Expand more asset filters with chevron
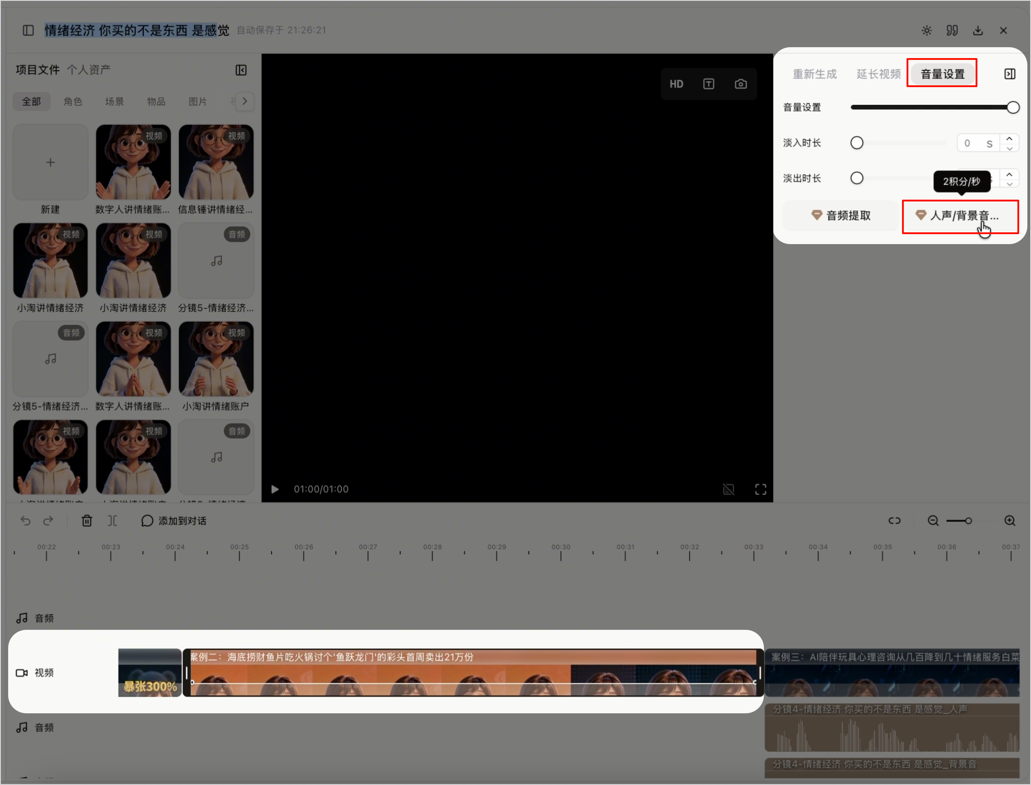1031x785 pixels. [244, 101]
